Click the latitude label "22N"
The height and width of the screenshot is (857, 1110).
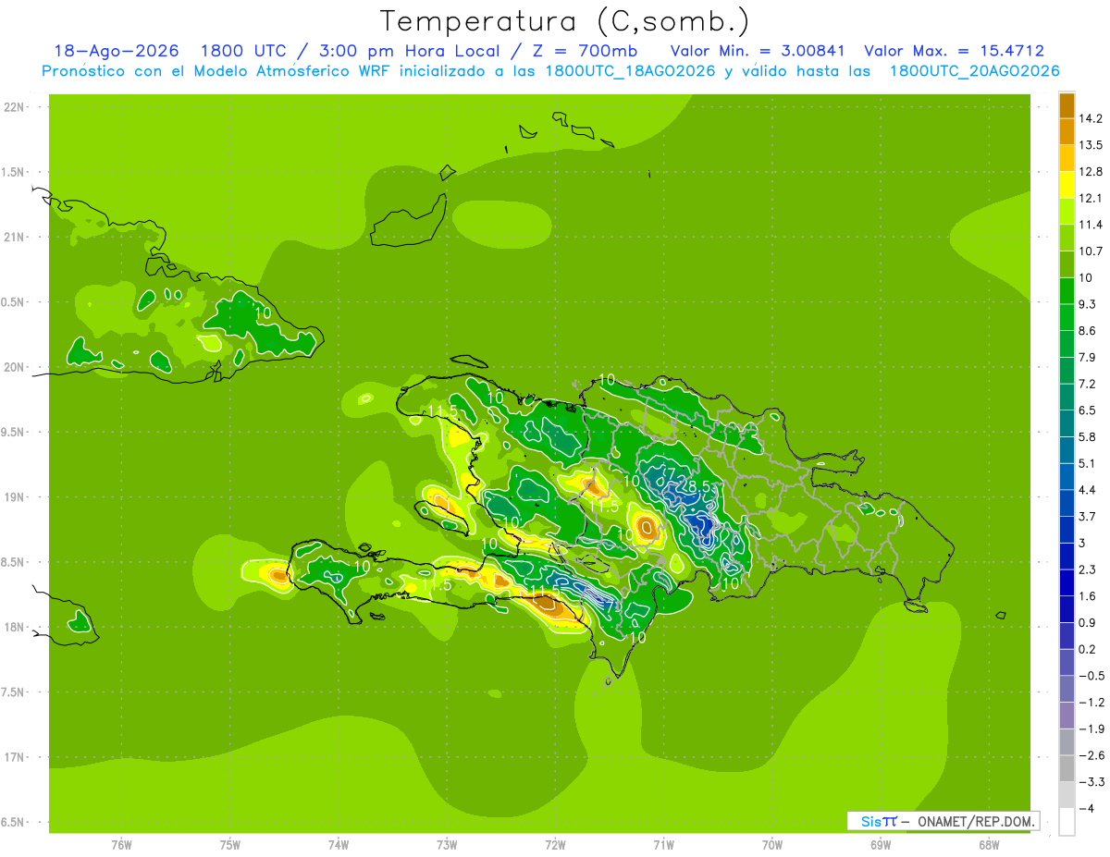13,107
